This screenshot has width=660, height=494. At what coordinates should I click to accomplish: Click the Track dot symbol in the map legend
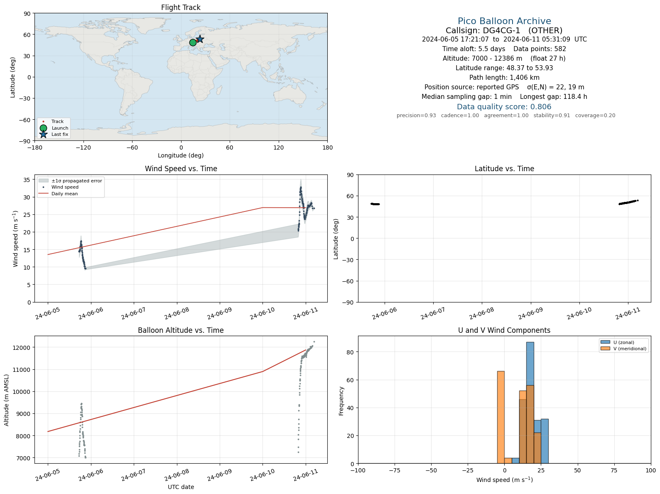point(43,122)
